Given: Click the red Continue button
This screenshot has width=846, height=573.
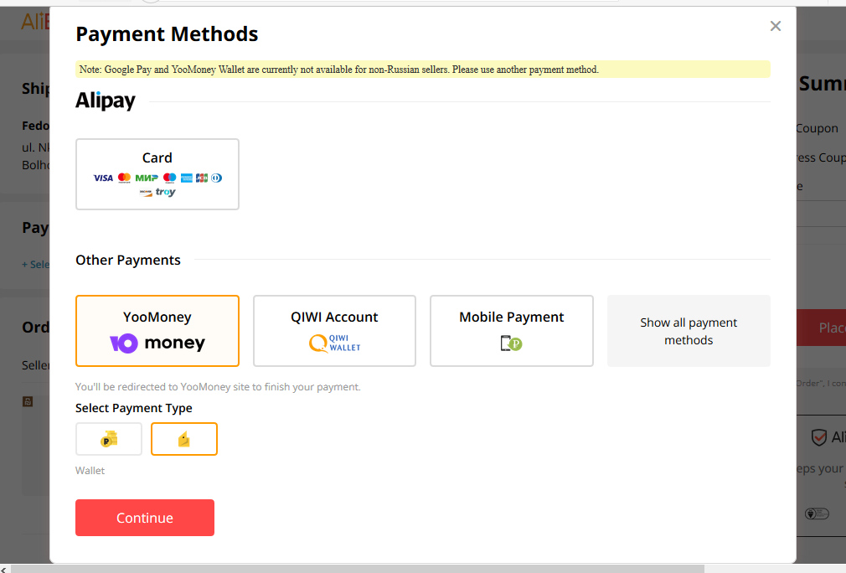Looking at the screenshot, I should [x=145, y=518].
